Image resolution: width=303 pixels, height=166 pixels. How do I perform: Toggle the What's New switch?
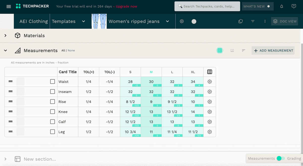(268, 6)
